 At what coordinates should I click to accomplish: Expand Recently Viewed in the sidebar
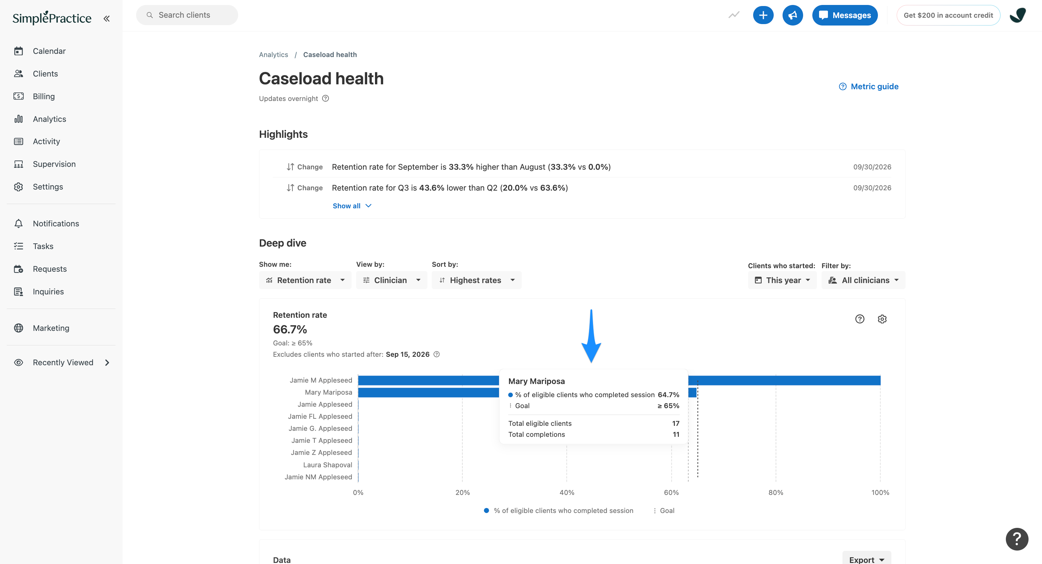(61, 363)
